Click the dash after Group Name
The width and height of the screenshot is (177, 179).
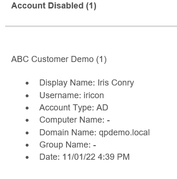[95, 145]
